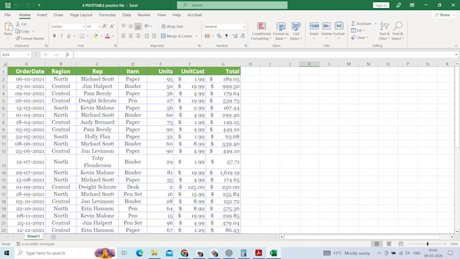The width and height of the screenshot is (460, 259).
Task: Increase font size with the larger A
Action: 105,26
